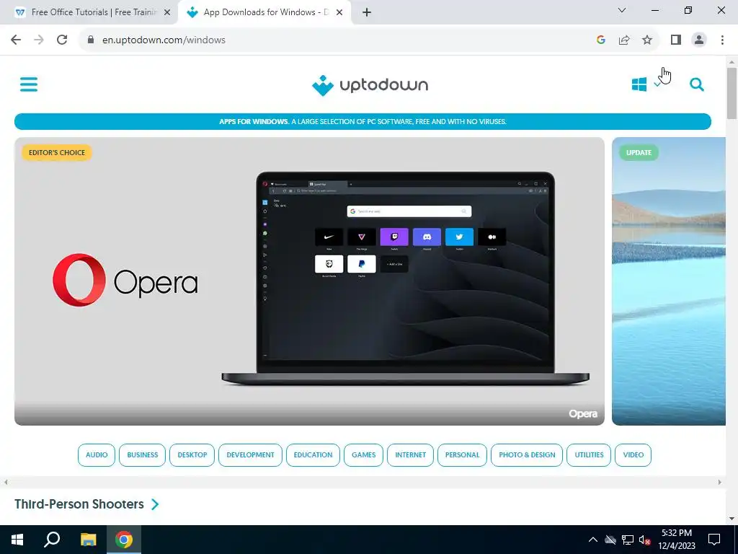Image resolution: width=738 pixels, height=554 pixels.
Task: Open the Internet category
Action: [x=410, y=455]
